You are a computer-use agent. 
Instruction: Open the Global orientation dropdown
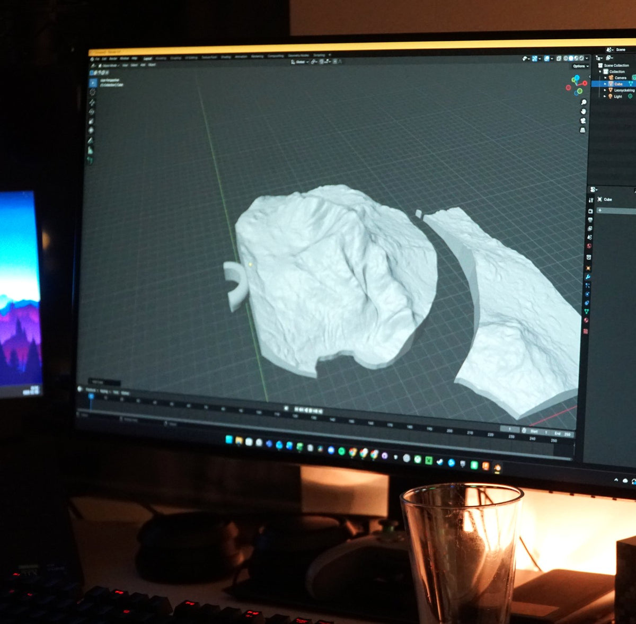pyautogui.click(x=300, y=61)
